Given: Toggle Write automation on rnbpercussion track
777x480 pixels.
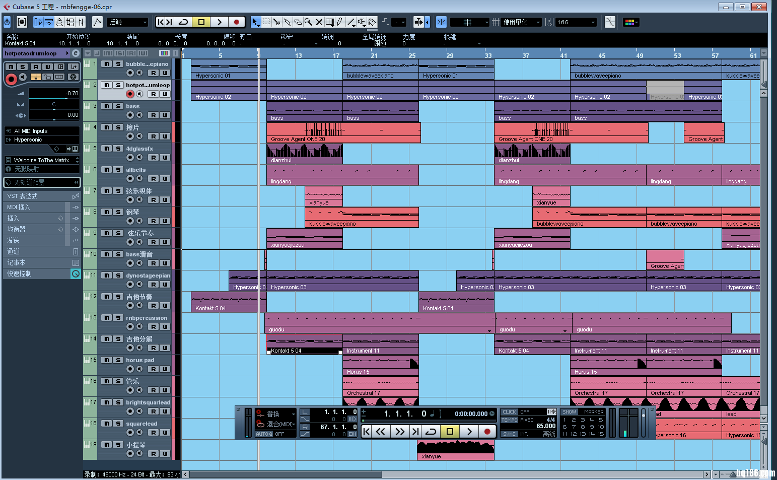Looking at the screenshot, I should pyautogui.click(x=165, y=327).
